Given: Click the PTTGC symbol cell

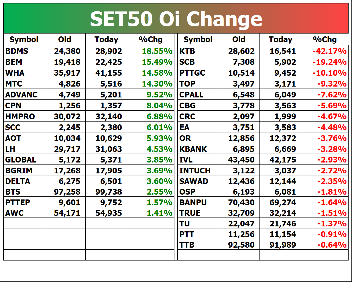Looking at the screenshot, I should tap(198, 73).
